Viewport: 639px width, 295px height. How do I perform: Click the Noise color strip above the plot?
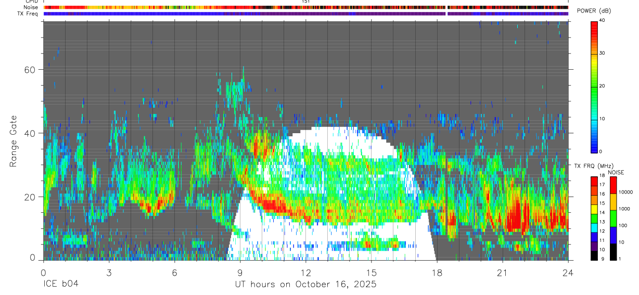click(306, 7)
